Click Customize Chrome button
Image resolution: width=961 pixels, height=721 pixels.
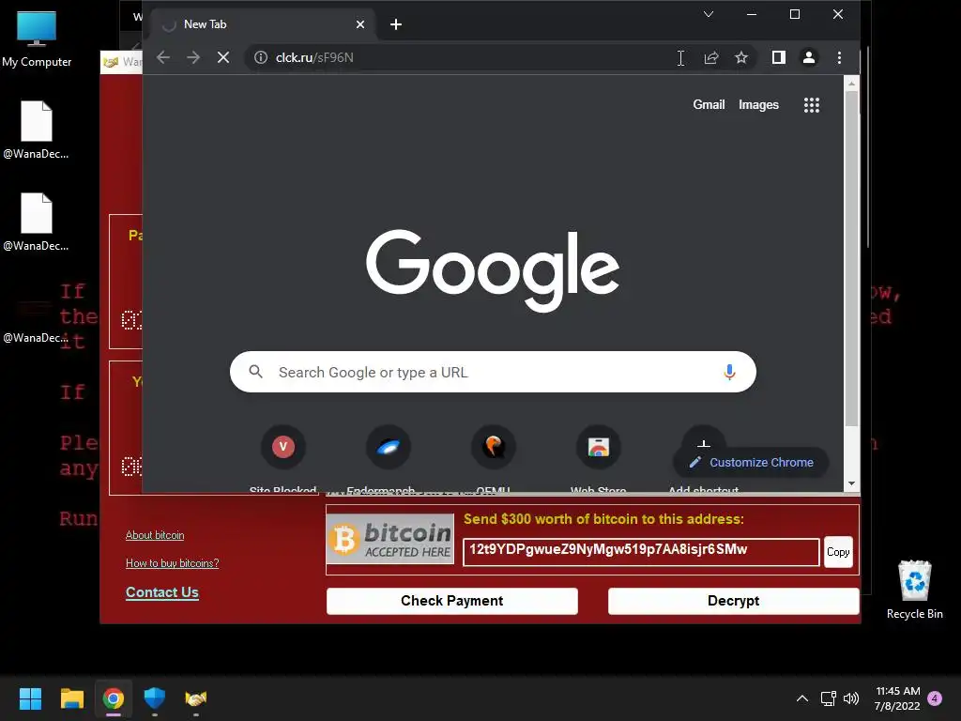tap(752, 463)
